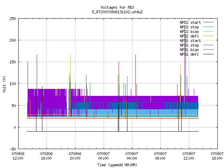Click the x-axis label 070907 08:00
Viewport: 224px width, 168px height.
[x=160, y=156]
